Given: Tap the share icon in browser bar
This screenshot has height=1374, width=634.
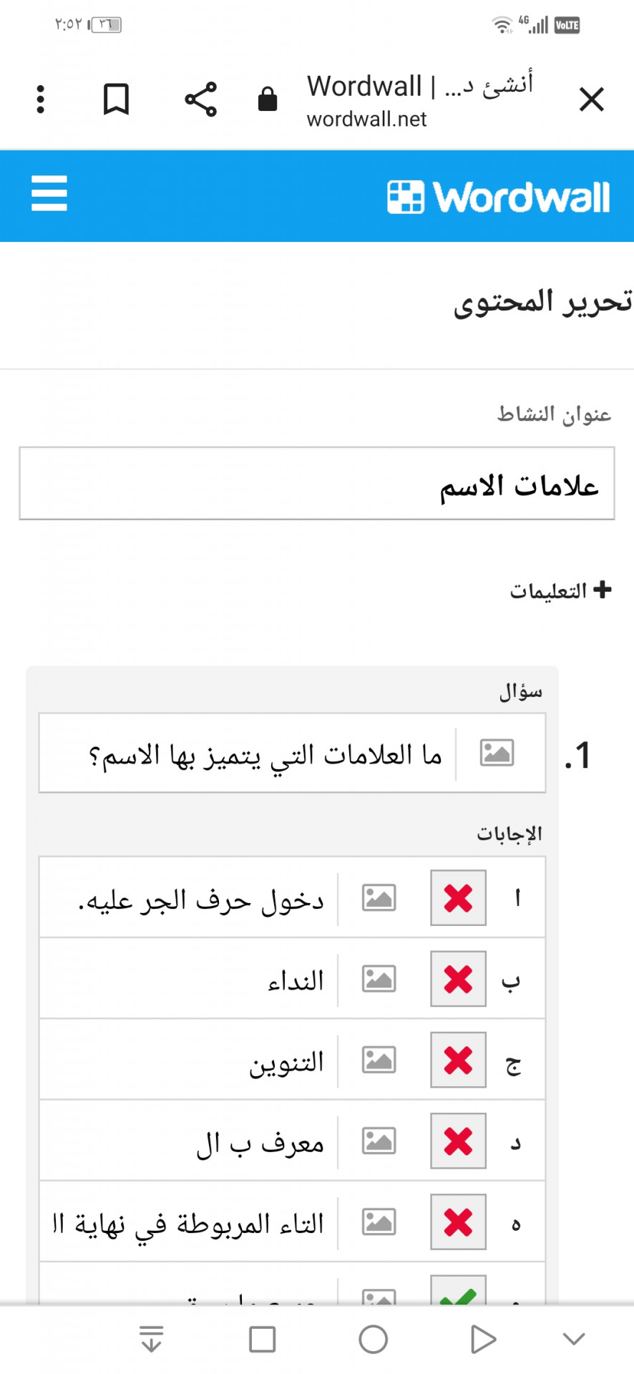Looking at the screenshot, I should point(201,99).
